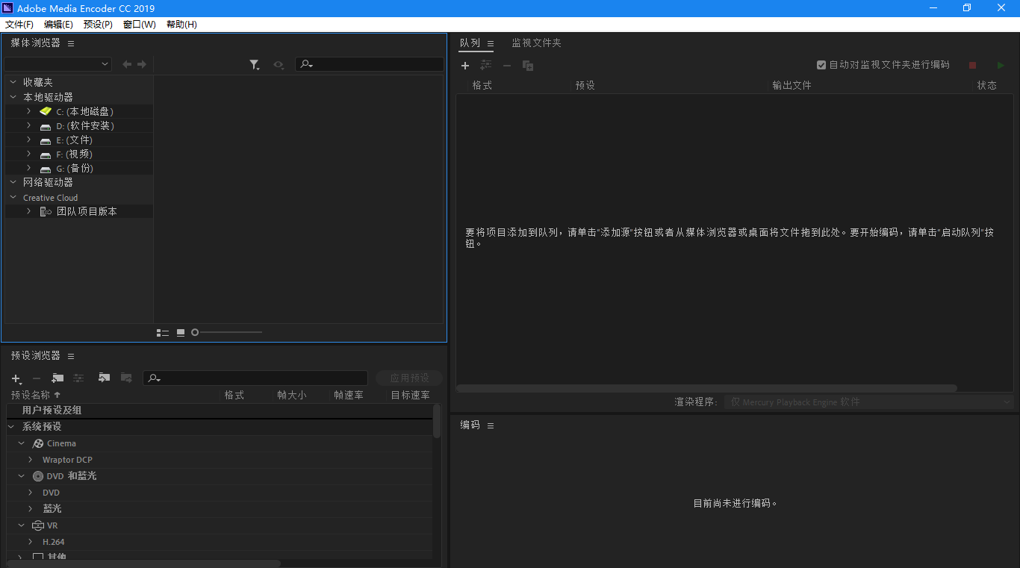This screenshot has width=1020, height=568.
Task: Open the file type filter funnel icon
Action: [255, 65]
